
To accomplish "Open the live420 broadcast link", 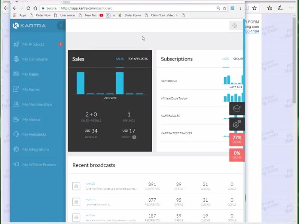I will click(90, 184).
